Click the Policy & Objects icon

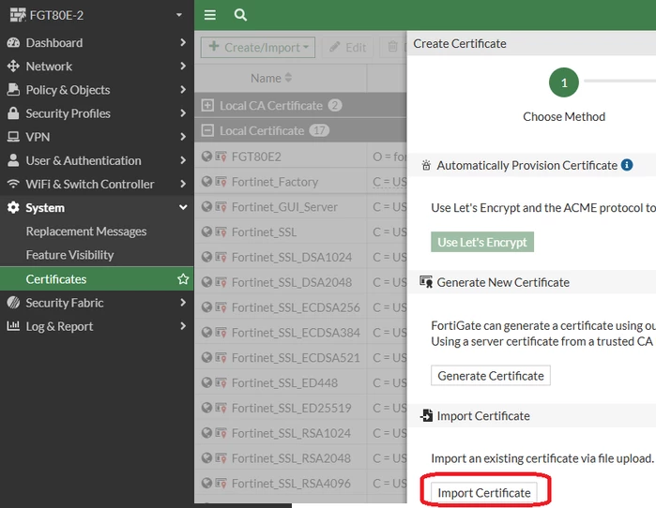(x=13, y=89)
